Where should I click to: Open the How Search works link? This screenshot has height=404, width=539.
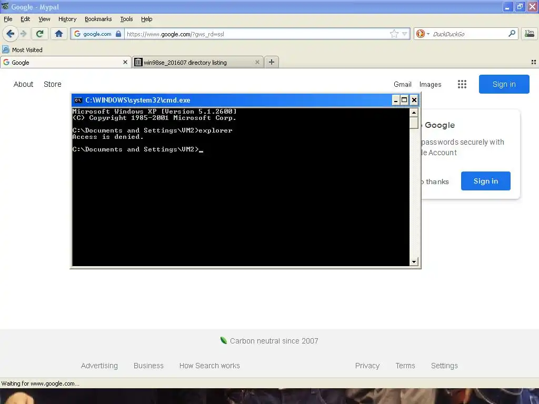pos(209,366)
